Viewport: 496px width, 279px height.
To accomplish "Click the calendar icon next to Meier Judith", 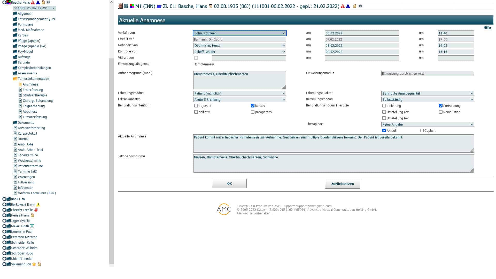I will (x=32, y=226).
